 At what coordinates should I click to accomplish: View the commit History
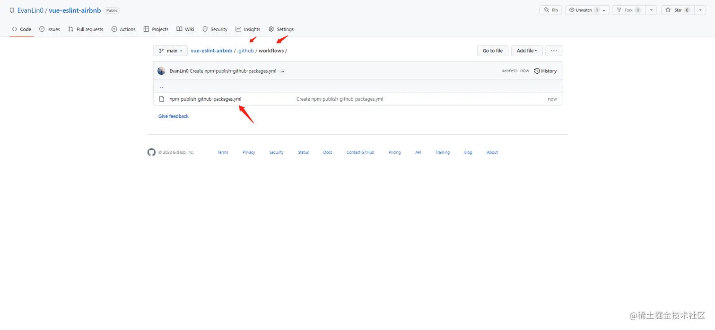(x=545, y=71)
